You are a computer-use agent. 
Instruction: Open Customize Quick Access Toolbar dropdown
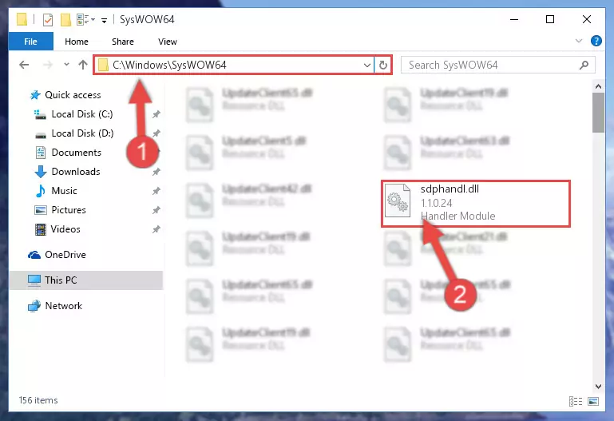[x=104, y=20]
